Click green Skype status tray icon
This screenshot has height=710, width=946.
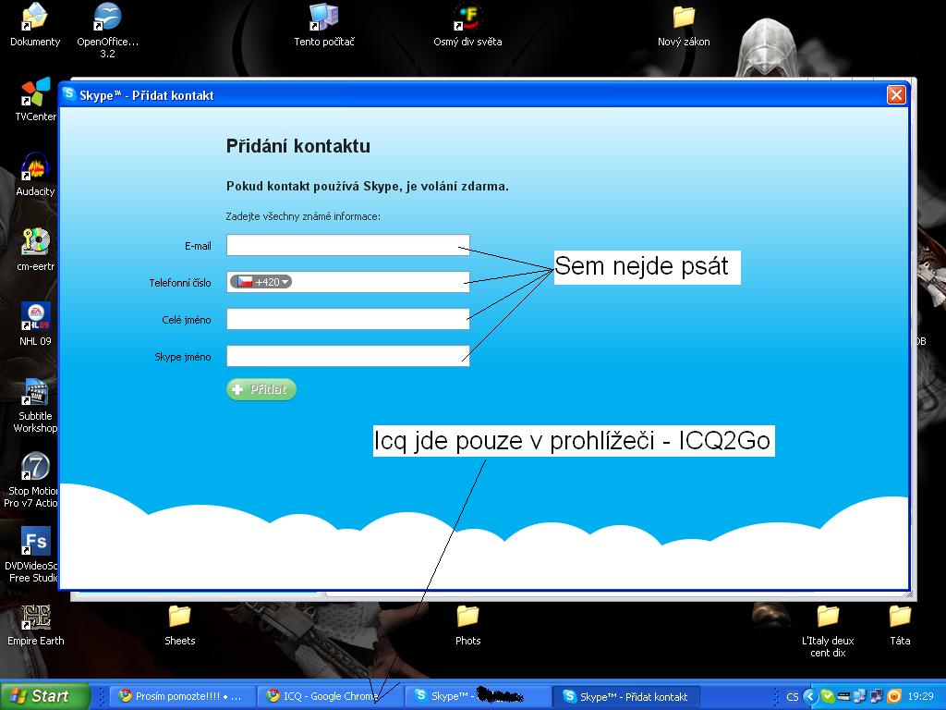pos(828,696)
